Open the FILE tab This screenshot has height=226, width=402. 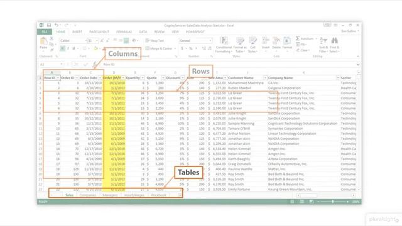point(45,32)
